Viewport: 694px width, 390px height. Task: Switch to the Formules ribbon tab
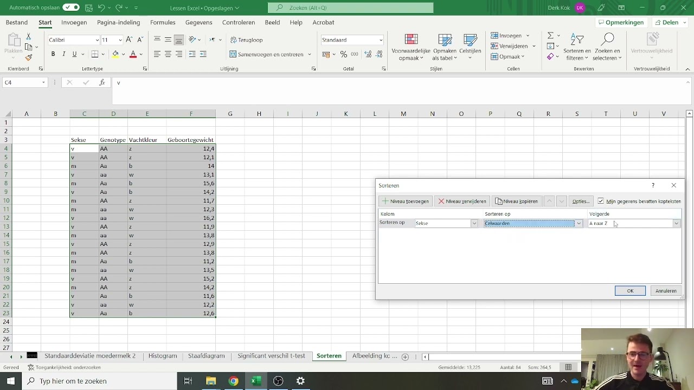[x=163, y=22]
